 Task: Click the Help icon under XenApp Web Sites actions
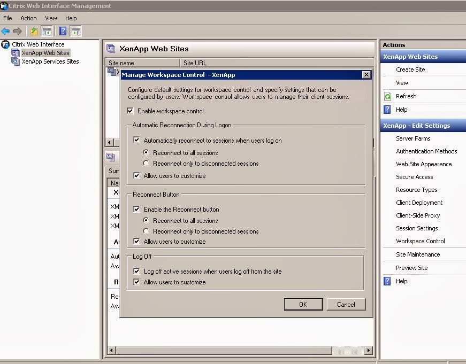click(x=387, y=110)
